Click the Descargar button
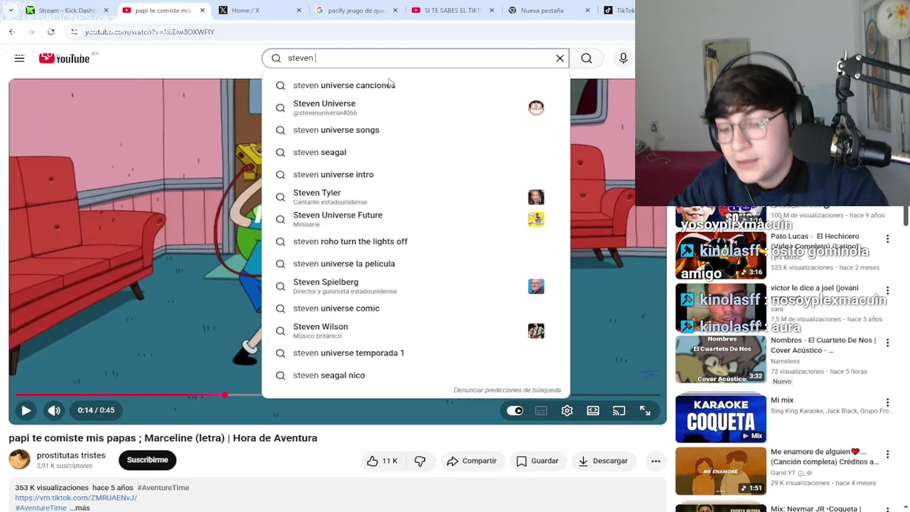Screen dimensions: 910x512 603,461
